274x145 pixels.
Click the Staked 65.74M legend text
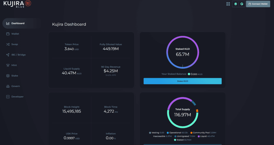tap(184, 140)
